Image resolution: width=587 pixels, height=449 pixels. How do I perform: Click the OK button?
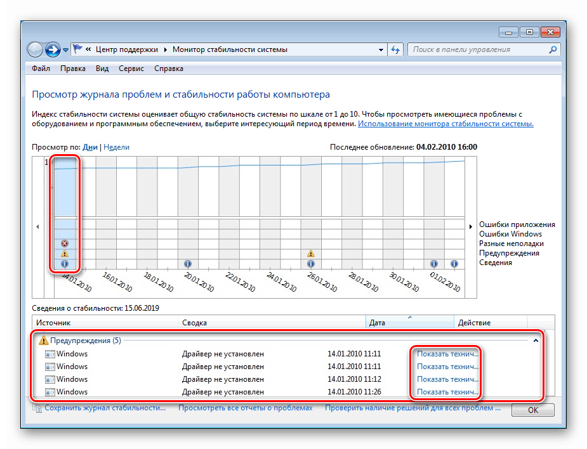point(533,410)
